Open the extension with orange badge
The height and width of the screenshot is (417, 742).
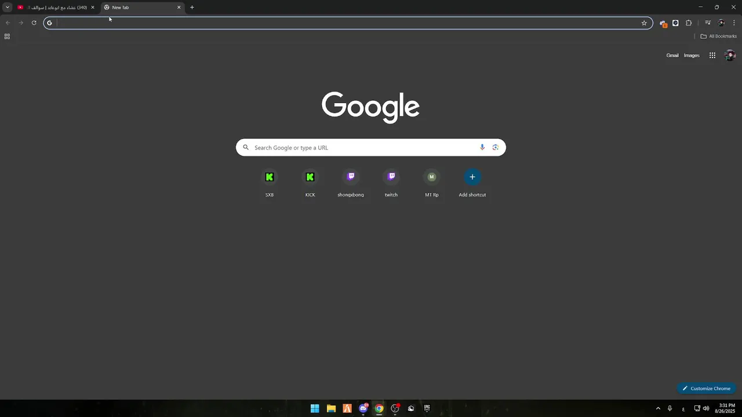click(x=663, y=23)
